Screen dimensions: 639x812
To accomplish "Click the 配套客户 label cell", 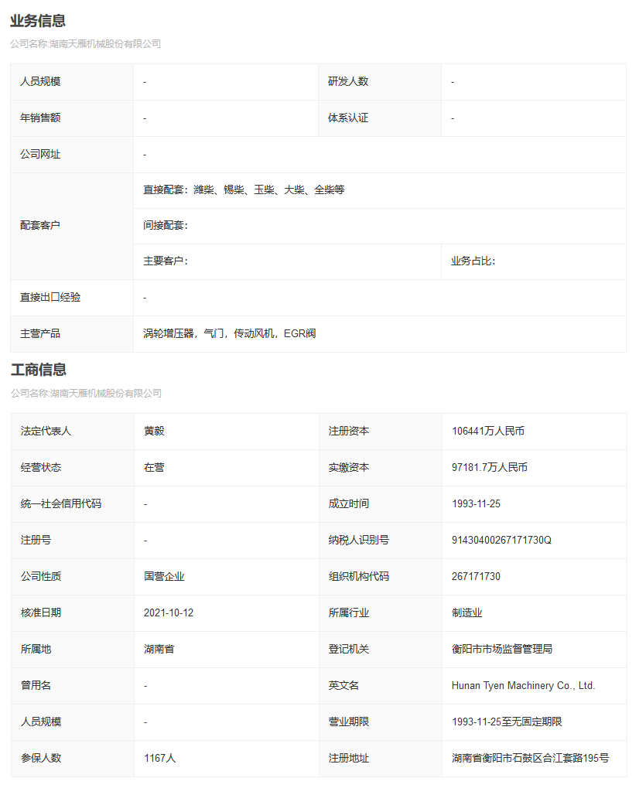I will pos(71,226).
